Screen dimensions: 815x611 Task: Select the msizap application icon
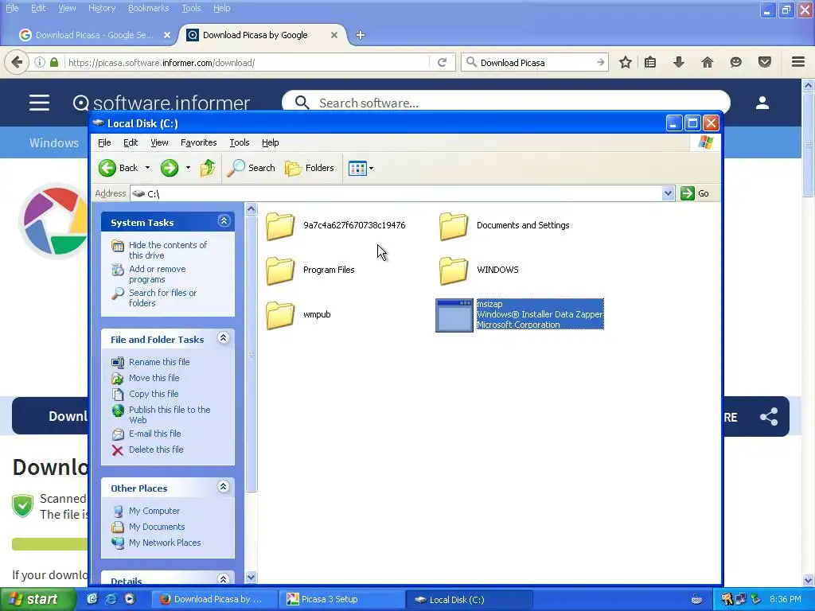[x=454, y=315]
